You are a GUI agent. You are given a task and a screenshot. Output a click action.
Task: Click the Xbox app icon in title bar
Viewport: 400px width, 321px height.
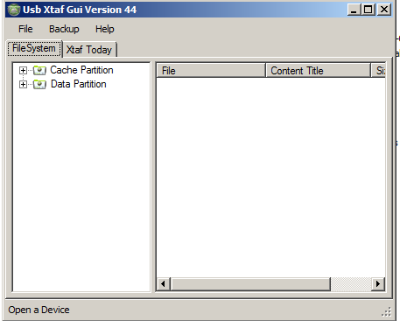pyautogui.click(x=13, y=10)
